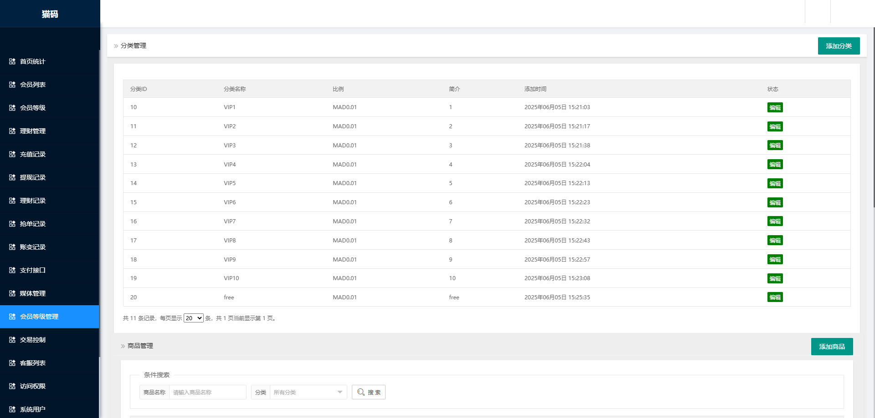This screenshot has width=875, height=418.
Task: Click the 商品名称 search input field
Action: [x=207, y=392]
